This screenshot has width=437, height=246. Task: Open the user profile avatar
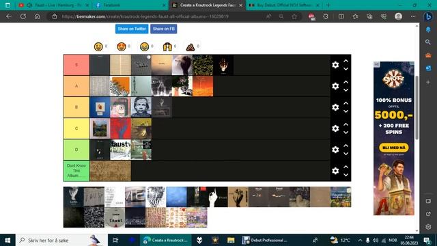tap(399, 16)
